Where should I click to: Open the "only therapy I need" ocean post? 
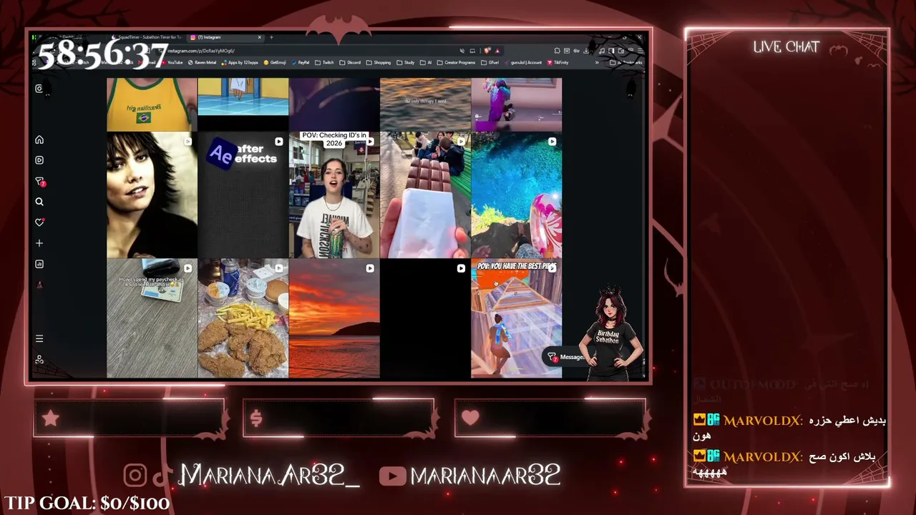(425, 104)
